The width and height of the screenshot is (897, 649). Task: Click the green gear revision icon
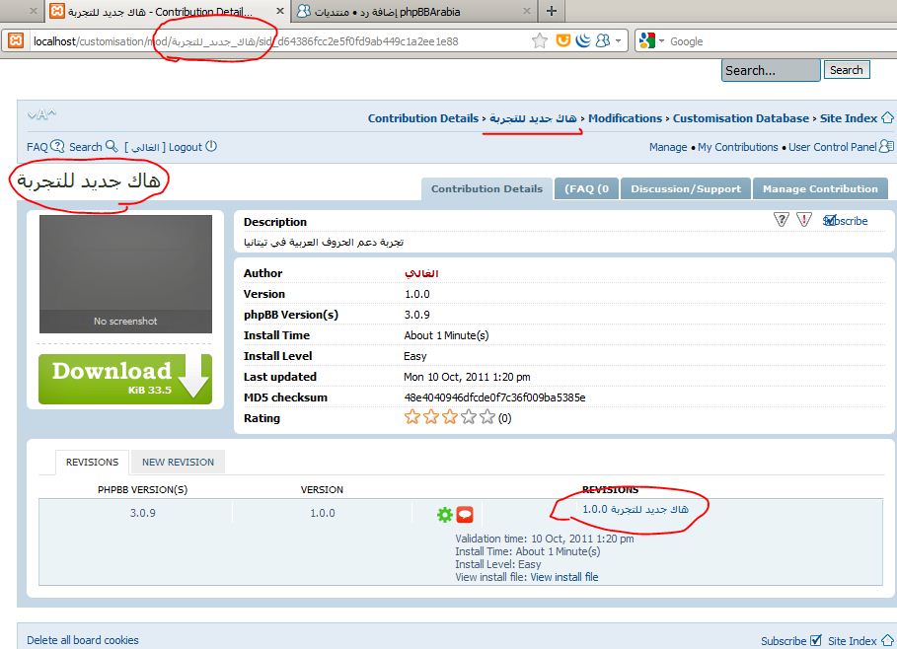(444, 514)
